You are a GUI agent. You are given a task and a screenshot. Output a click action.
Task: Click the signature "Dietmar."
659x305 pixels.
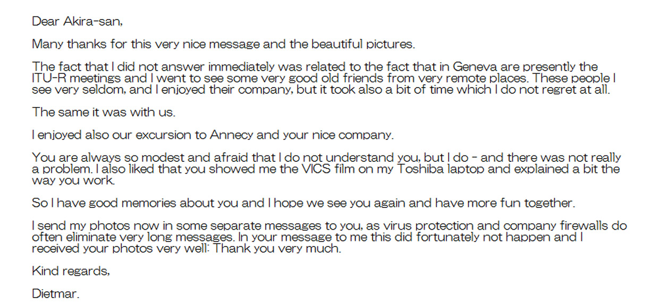56,293
